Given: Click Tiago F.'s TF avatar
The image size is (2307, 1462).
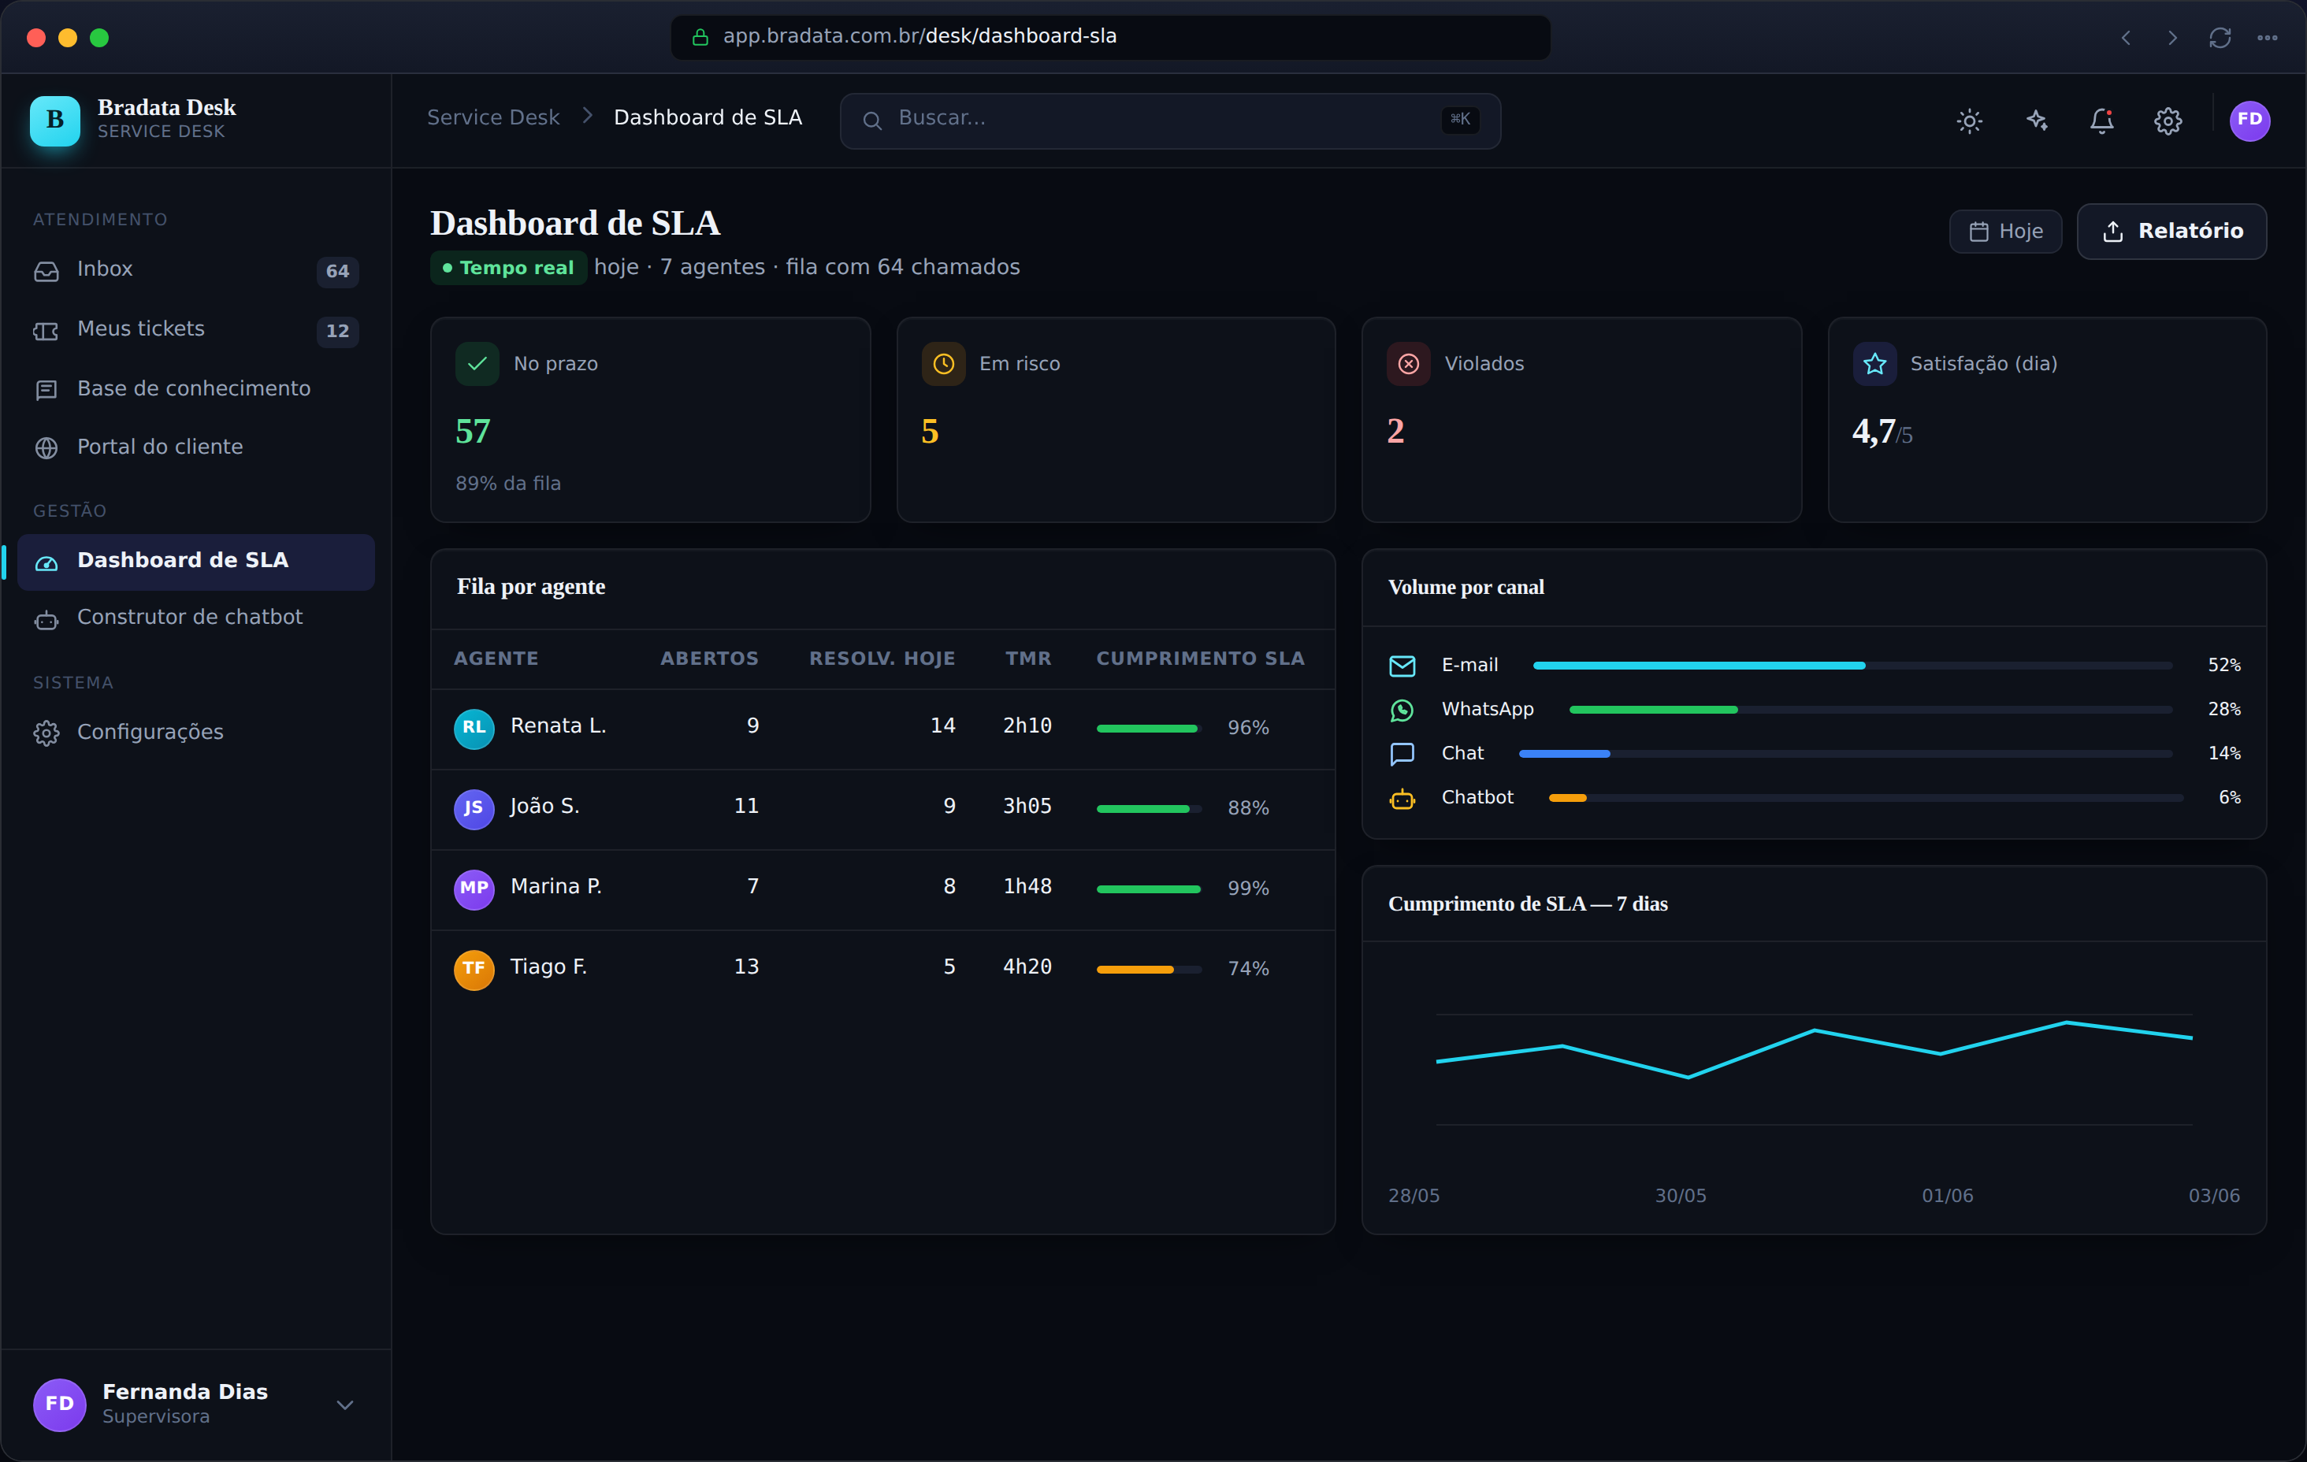Looking at the screenshot, I should click(474, 970).
